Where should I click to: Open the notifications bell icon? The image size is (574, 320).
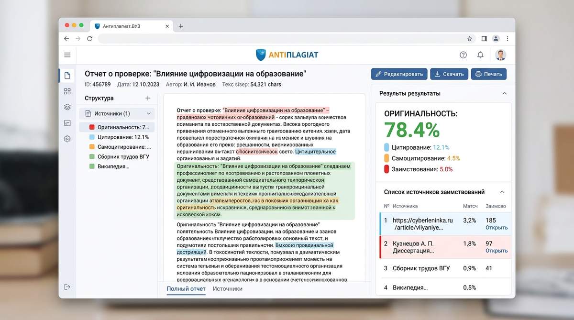pos(480,55)
